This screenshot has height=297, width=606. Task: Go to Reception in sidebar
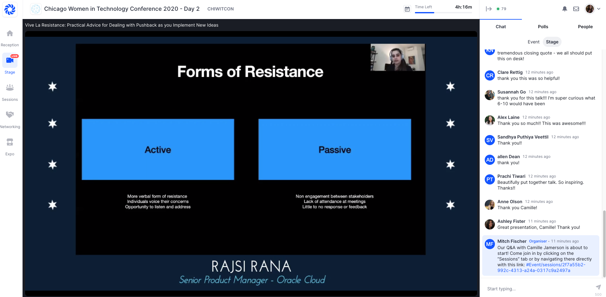10,38
